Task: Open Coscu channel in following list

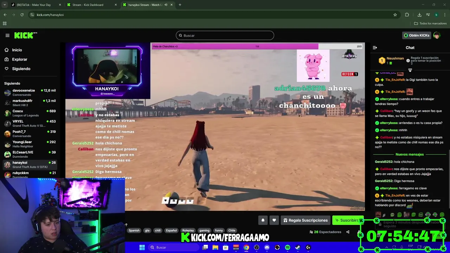Action: (30, 113)
